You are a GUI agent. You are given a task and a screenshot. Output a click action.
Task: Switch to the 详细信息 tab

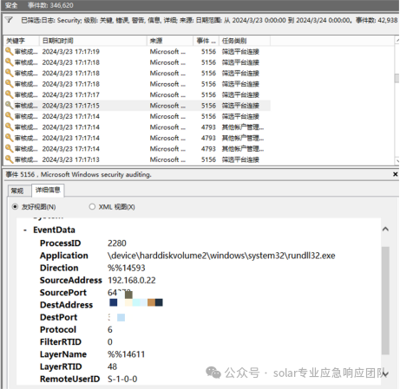48,190
